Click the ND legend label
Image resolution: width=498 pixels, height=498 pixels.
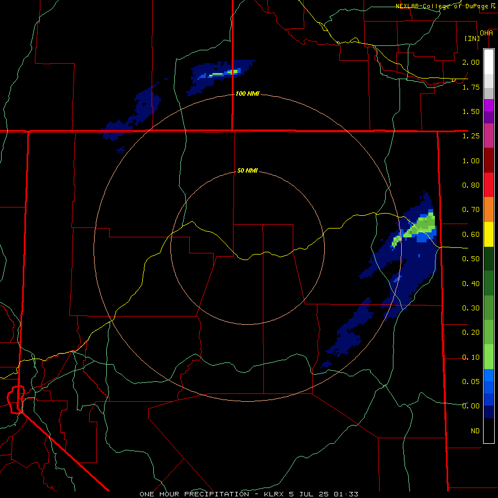tap(475, 431)
